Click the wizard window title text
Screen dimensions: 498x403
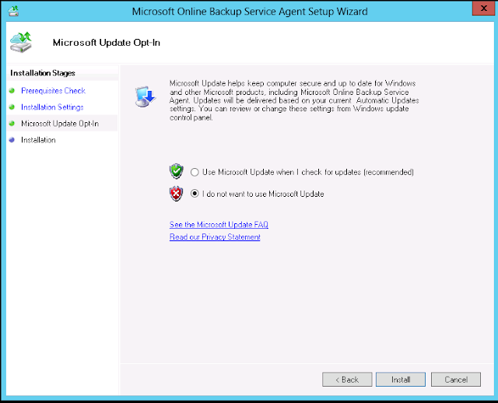250,12
